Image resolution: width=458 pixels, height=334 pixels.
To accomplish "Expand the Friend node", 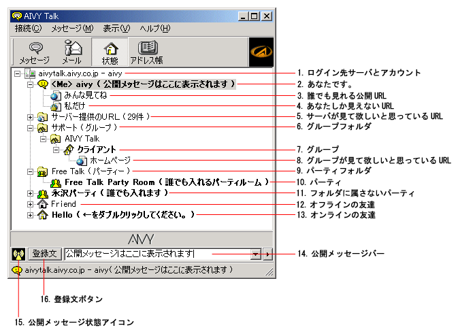I will click(x=30, y=204).
